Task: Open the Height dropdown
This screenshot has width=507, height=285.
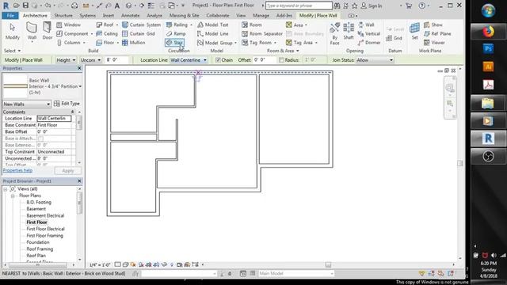Action: (66, 60)
